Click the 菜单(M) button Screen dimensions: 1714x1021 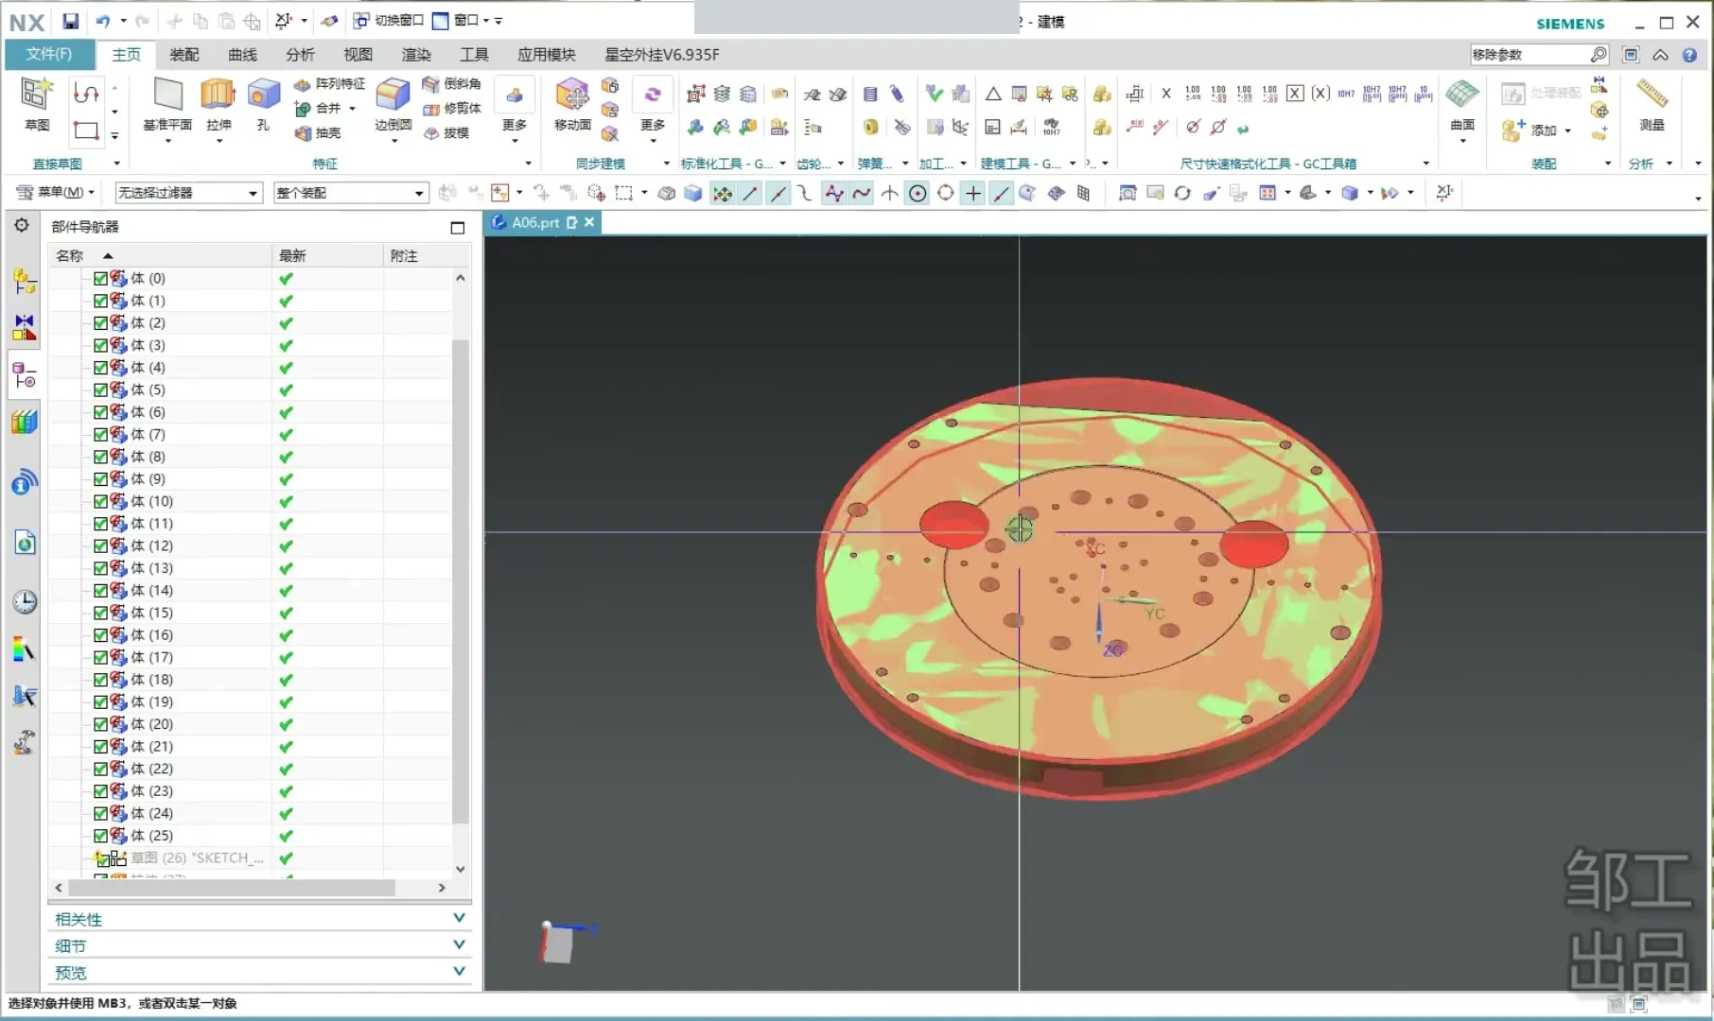pos(57,193)
